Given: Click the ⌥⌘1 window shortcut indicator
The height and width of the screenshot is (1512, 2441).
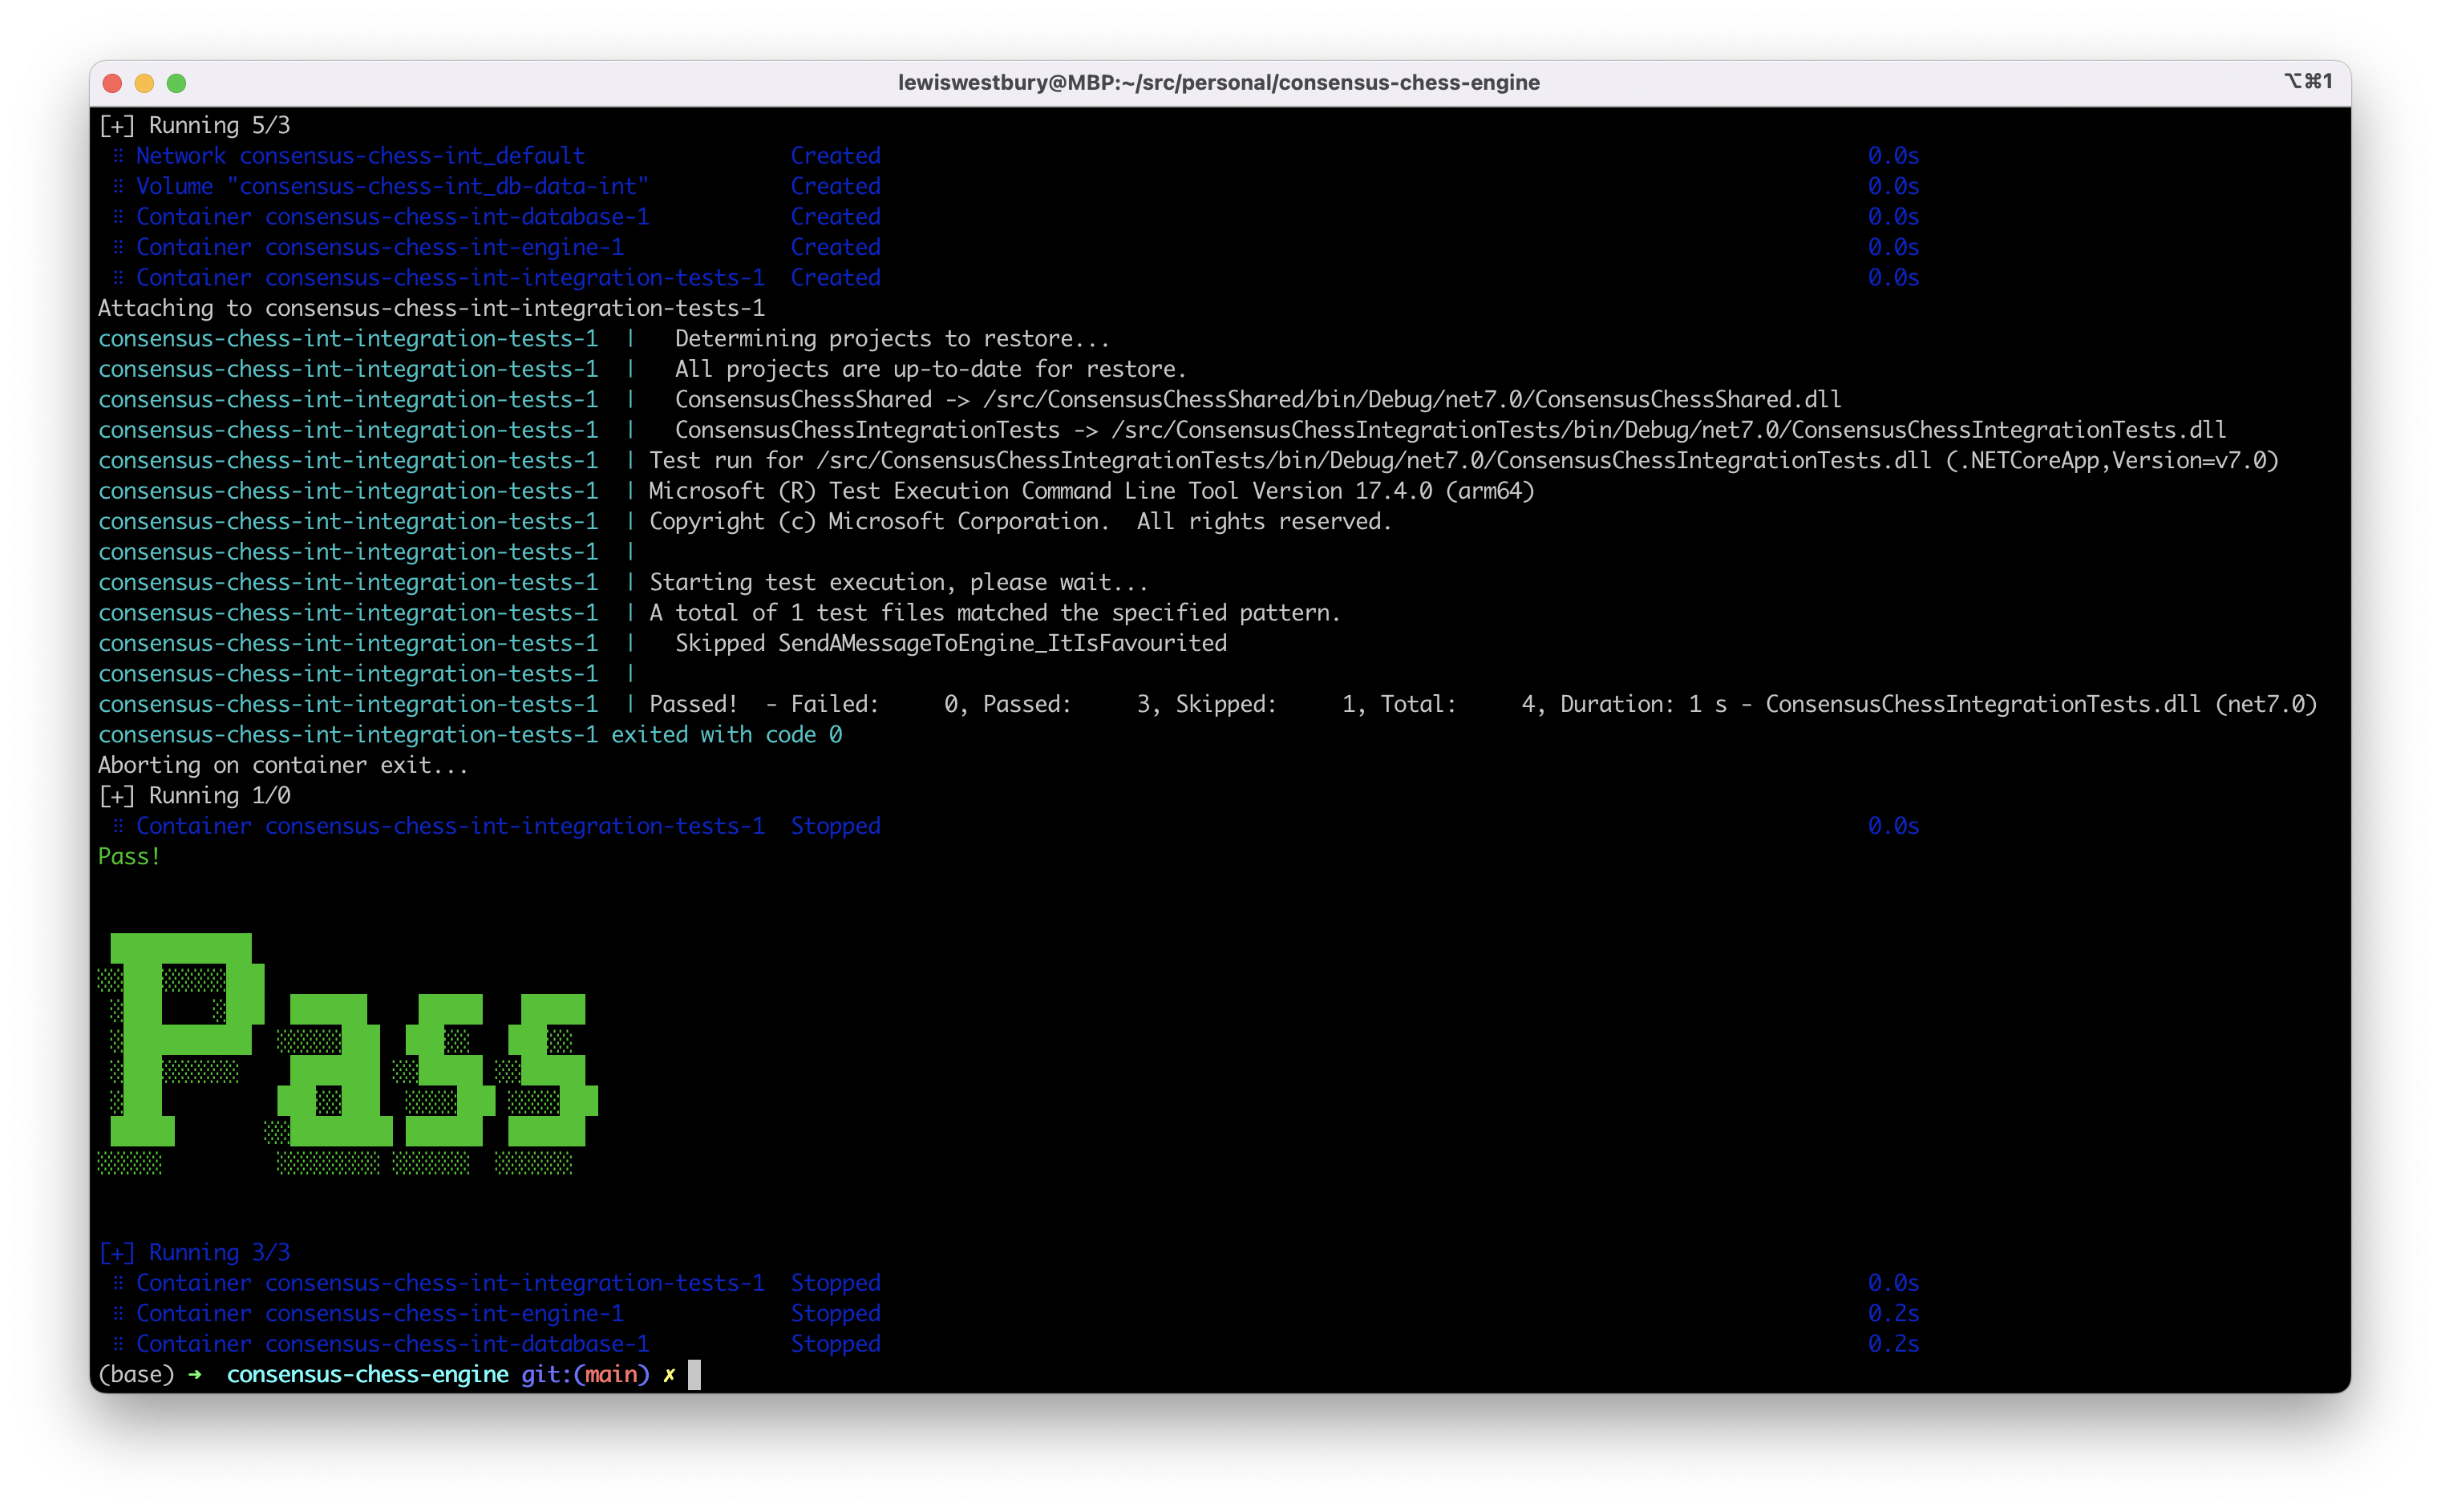Looking at the screenshot, I should [2308, 81].
